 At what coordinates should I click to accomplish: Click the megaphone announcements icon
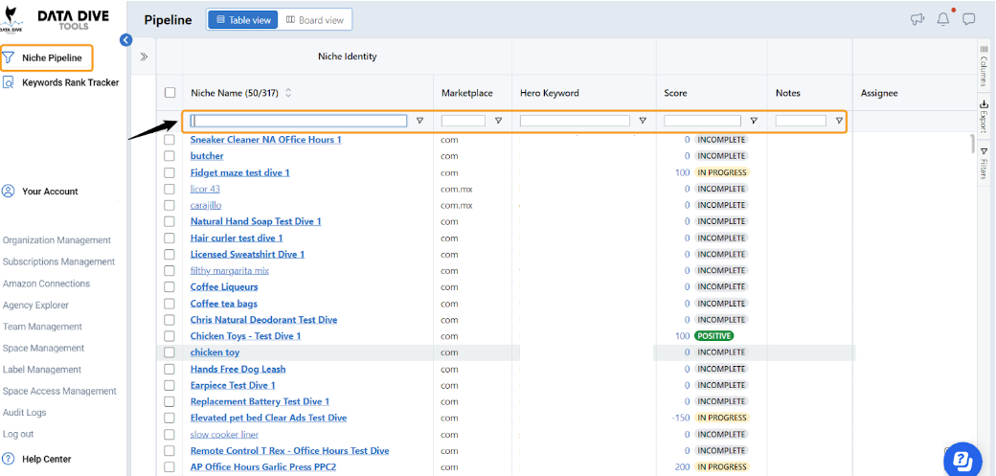[x=917, y=20]
